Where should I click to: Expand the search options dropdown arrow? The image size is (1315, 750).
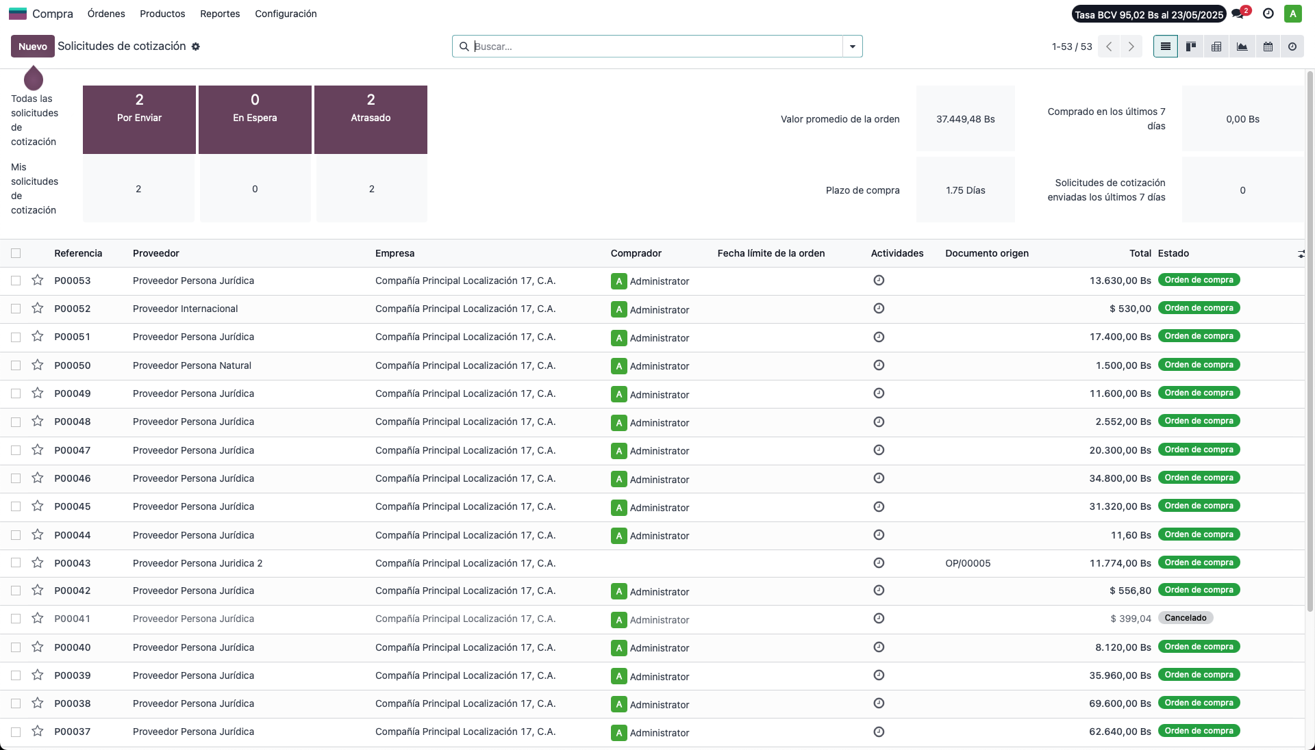[853, 47]
